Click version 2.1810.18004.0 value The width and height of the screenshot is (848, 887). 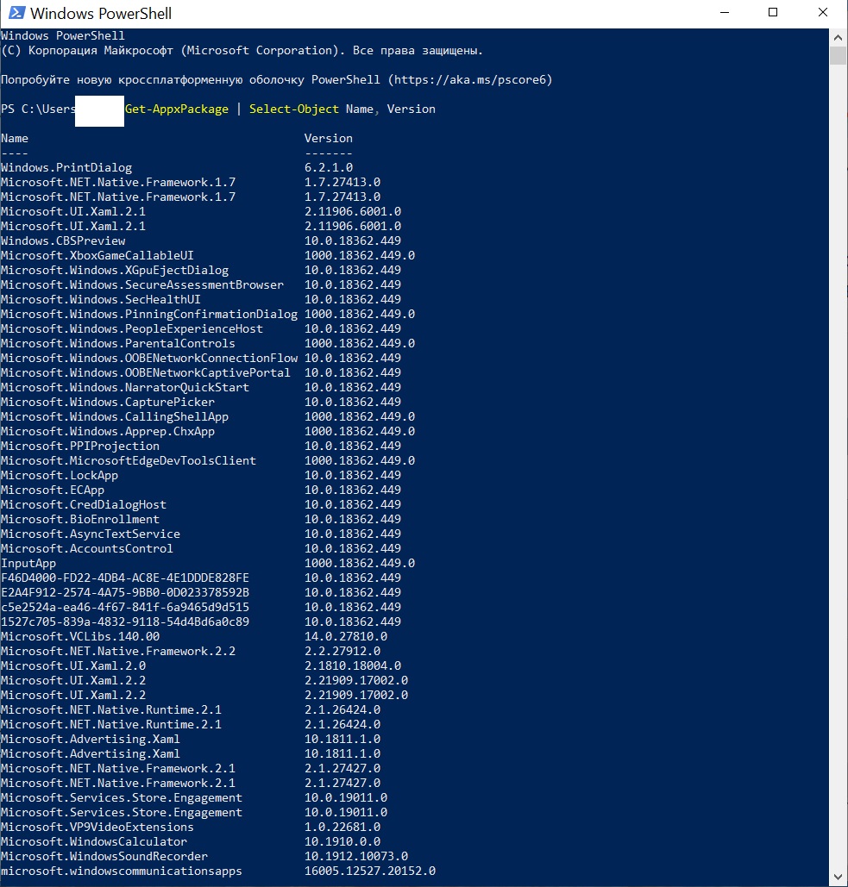tap(353, 666)
